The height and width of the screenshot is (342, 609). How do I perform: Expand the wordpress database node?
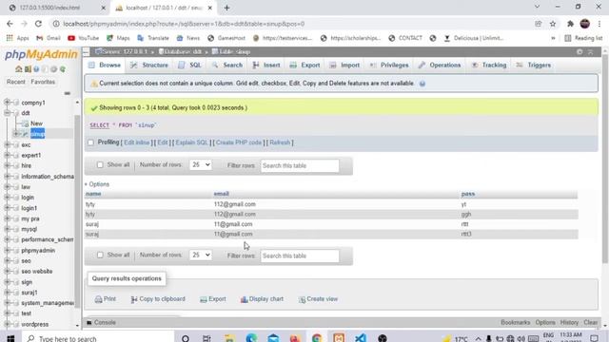pyautogui.click(x=7, y=324)
